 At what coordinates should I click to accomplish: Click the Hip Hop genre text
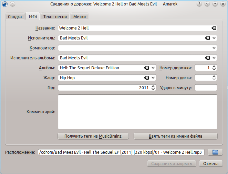coord(67,78)
